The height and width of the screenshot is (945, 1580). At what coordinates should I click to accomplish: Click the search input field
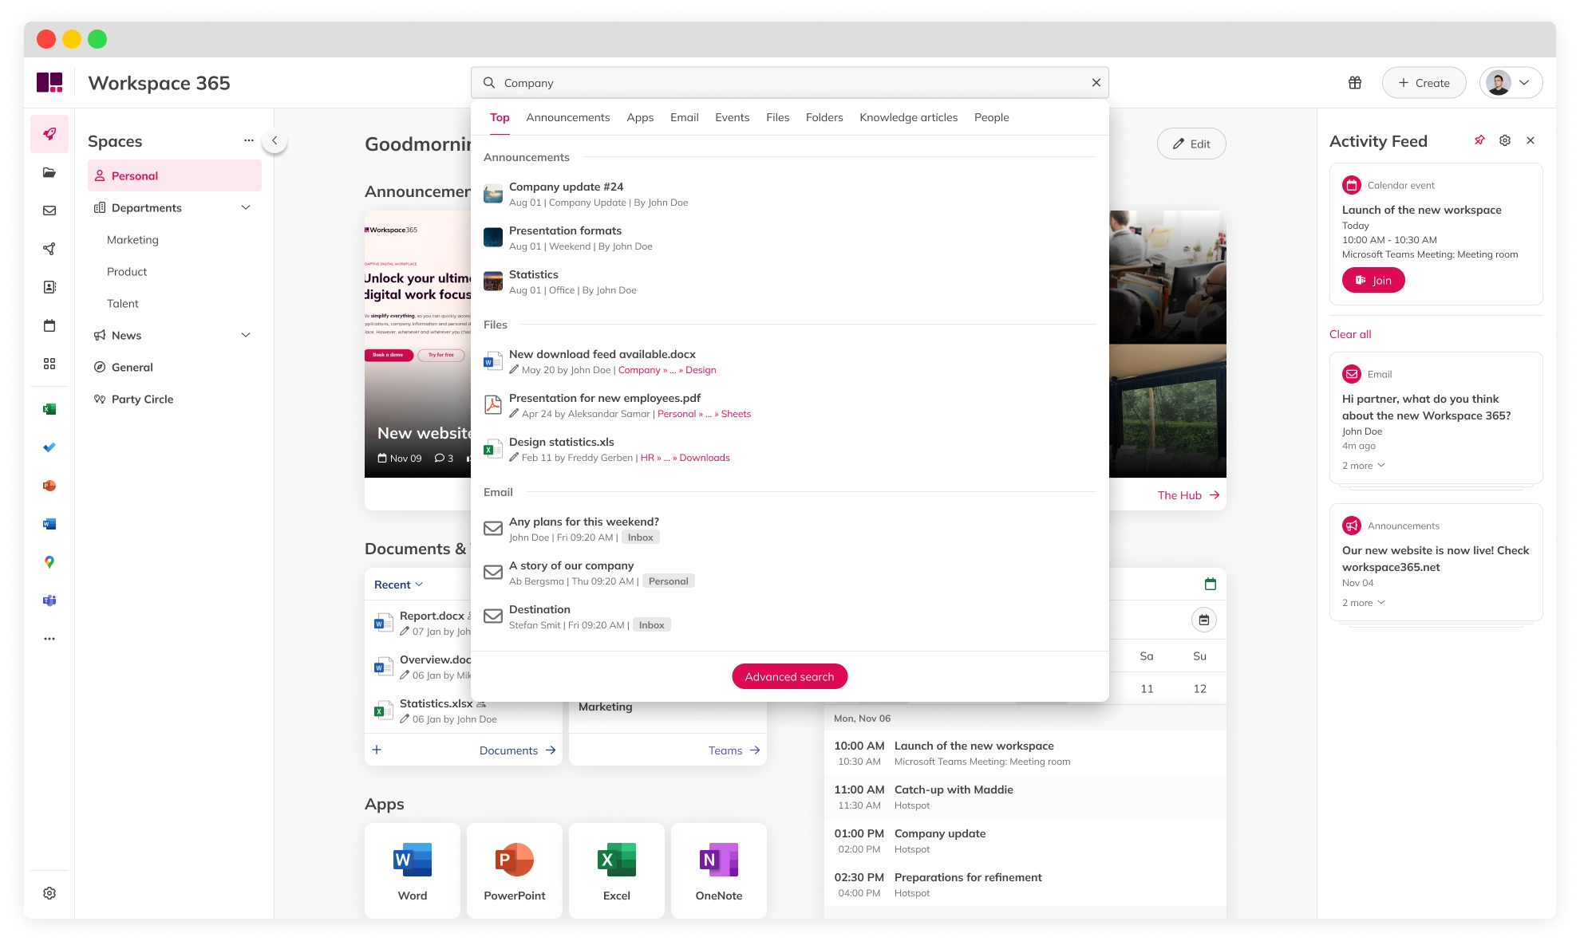789,82
